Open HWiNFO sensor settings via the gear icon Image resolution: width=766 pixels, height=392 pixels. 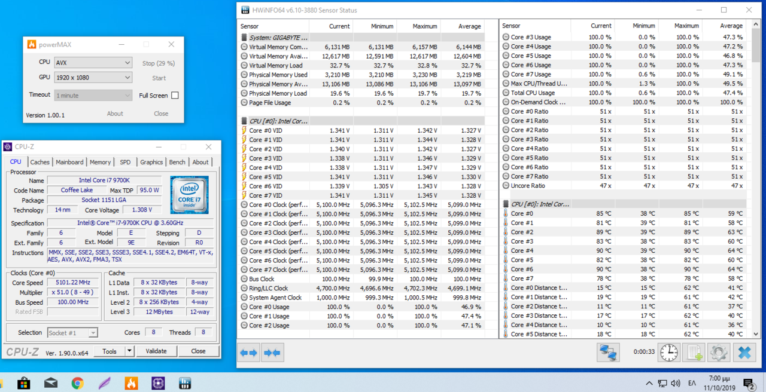tap(719, 353)
